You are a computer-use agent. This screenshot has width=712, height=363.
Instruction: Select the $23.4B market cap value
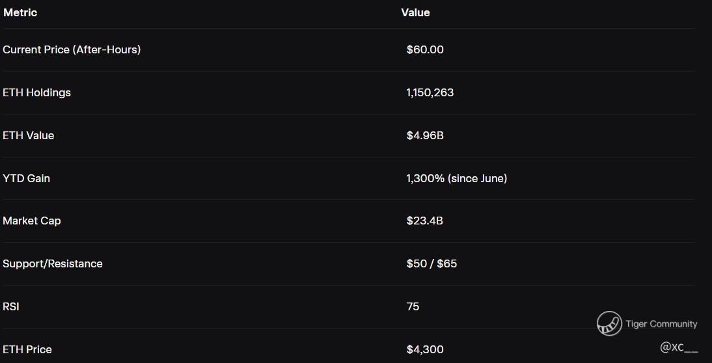(x=424, y=221)
